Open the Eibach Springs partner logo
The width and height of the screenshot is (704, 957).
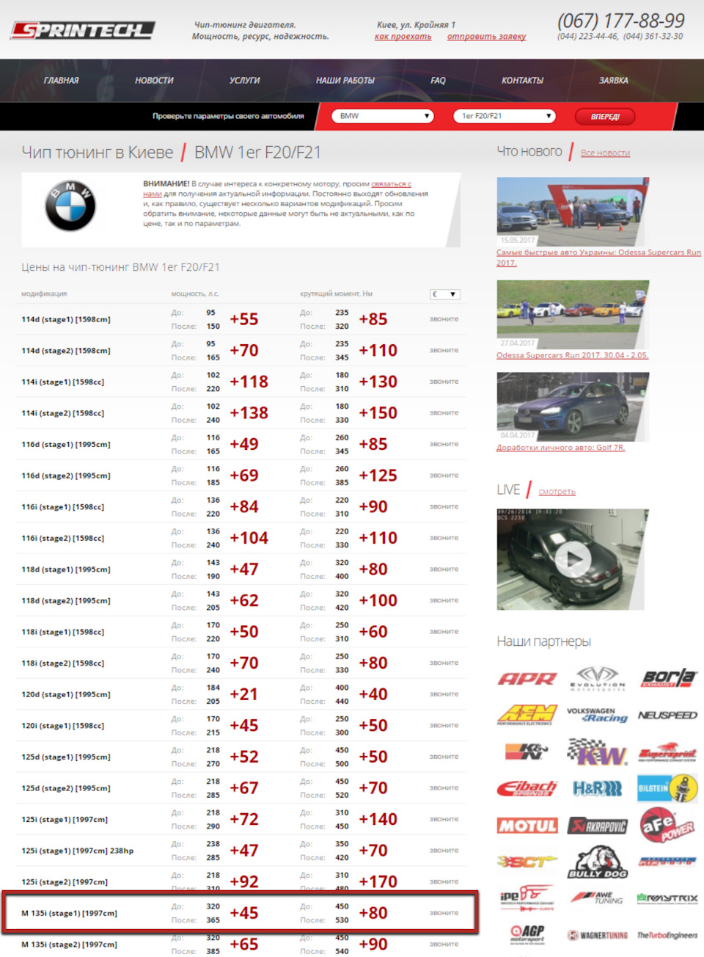[x=527, y=789]
